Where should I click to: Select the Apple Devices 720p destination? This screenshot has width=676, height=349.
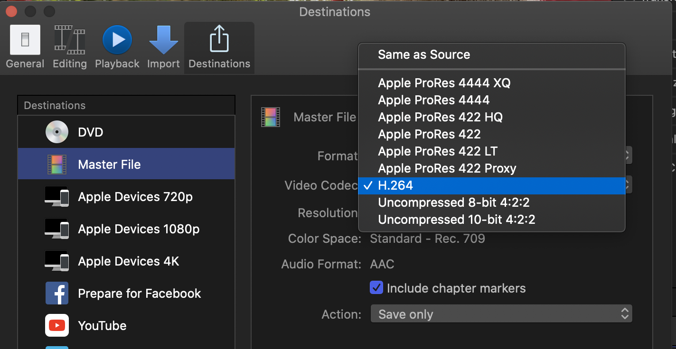click(135, 197)
